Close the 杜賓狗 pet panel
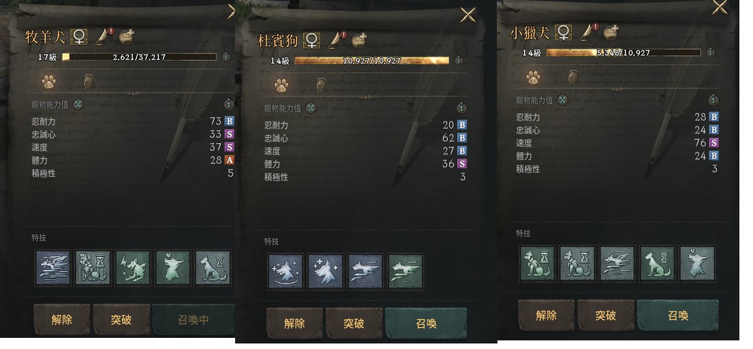753x349 pixels. click(x=468, y=15)
